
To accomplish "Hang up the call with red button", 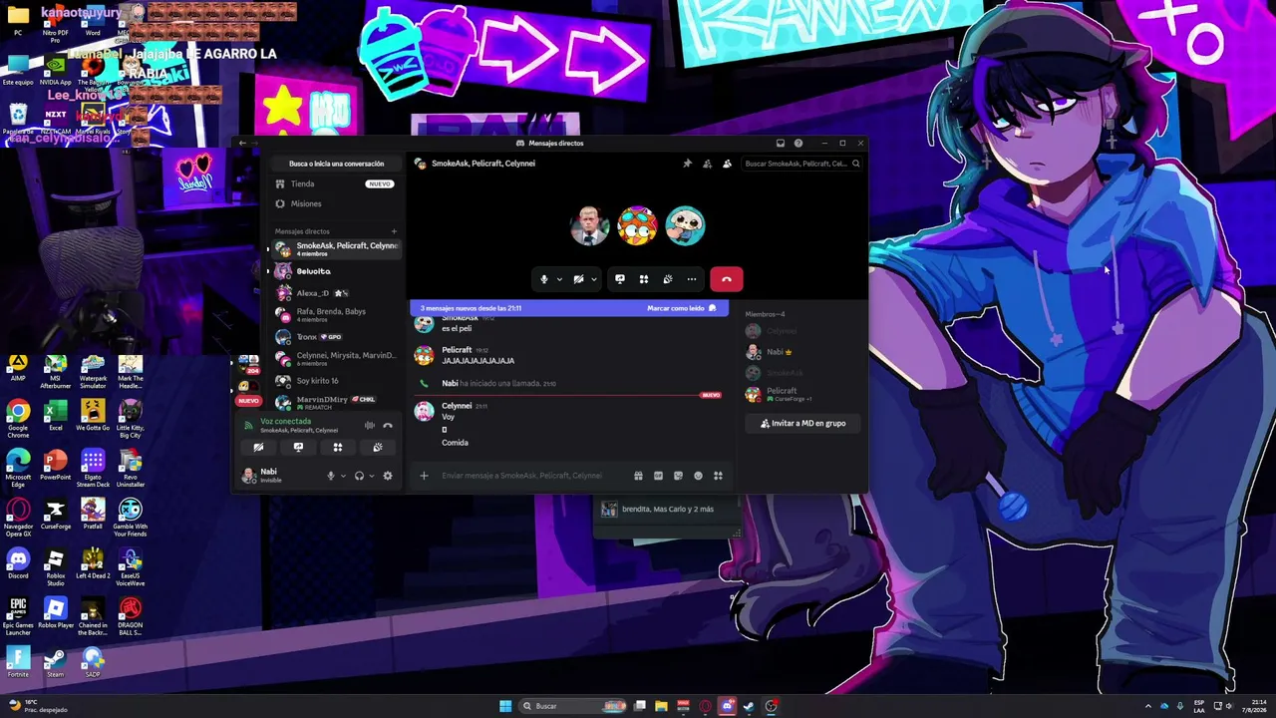I will point(727,279).
